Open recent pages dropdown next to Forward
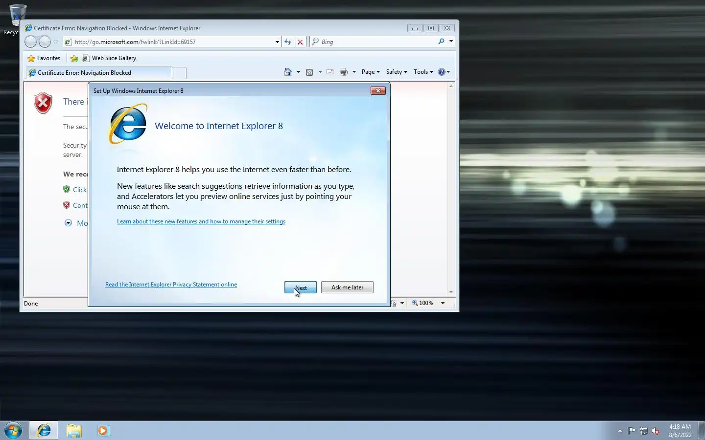705x440 pixels. point(55,42)
